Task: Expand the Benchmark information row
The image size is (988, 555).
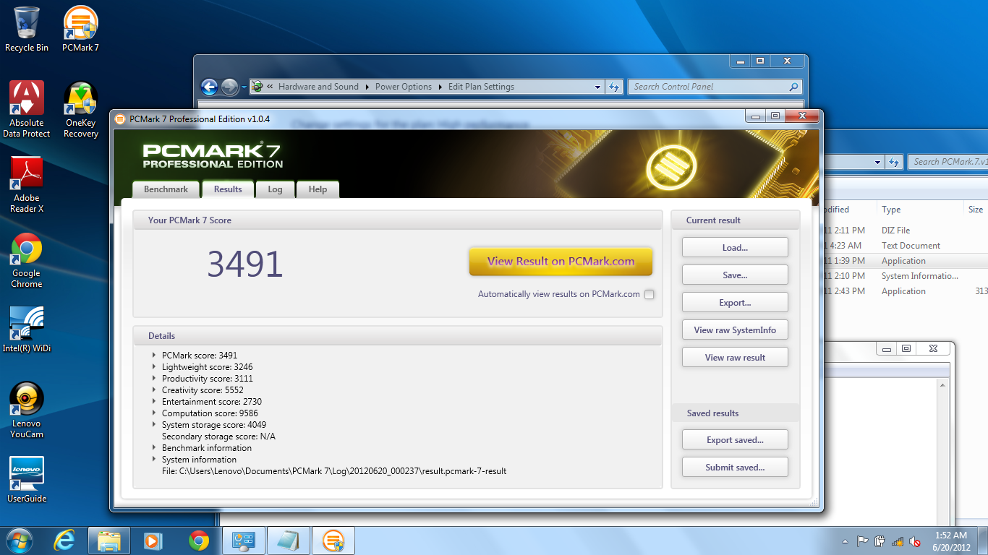Action: 154,448
